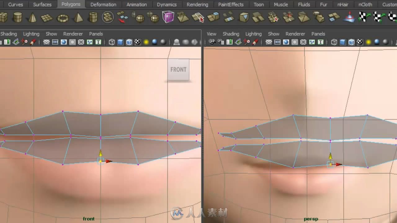Click yellow Y-axis arrow handle in persp view
The width and height of the screenshot is (397, 223).
click(x=330, y=156)
